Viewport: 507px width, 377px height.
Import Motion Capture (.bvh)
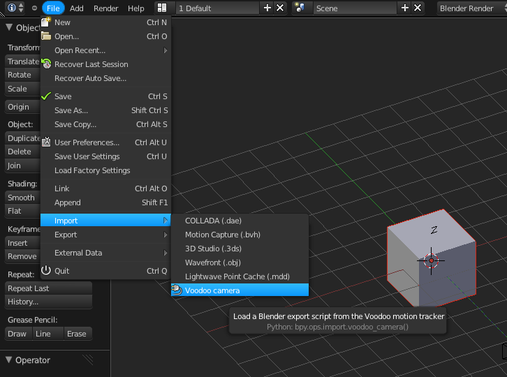[x=240, y=235]
